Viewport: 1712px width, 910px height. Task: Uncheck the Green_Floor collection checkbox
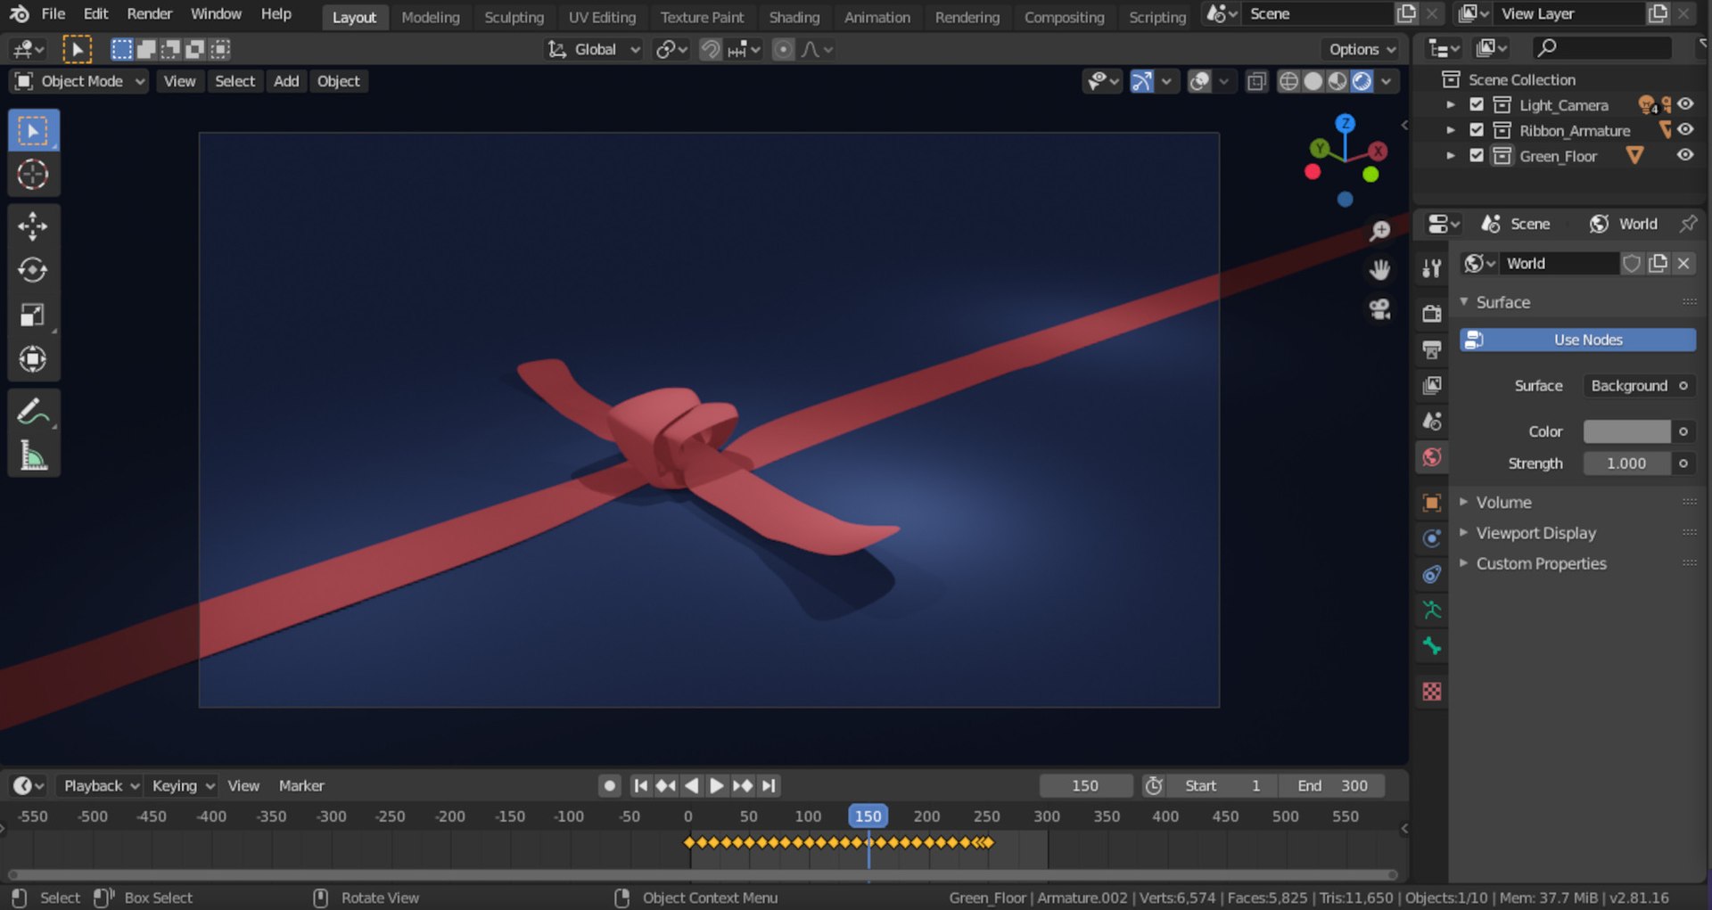coord(1477,156)
